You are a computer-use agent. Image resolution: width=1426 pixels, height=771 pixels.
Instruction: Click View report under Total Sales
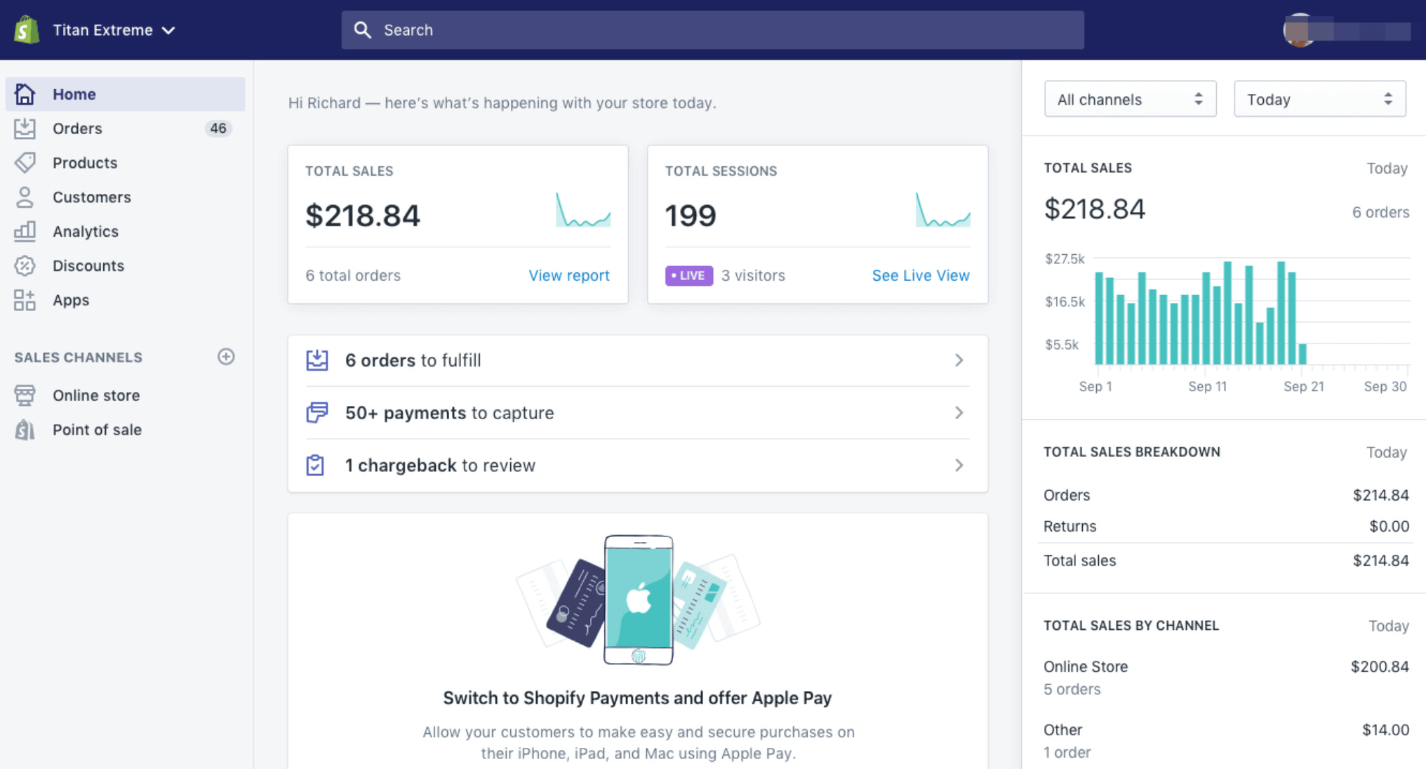click(x=568, y=275)
